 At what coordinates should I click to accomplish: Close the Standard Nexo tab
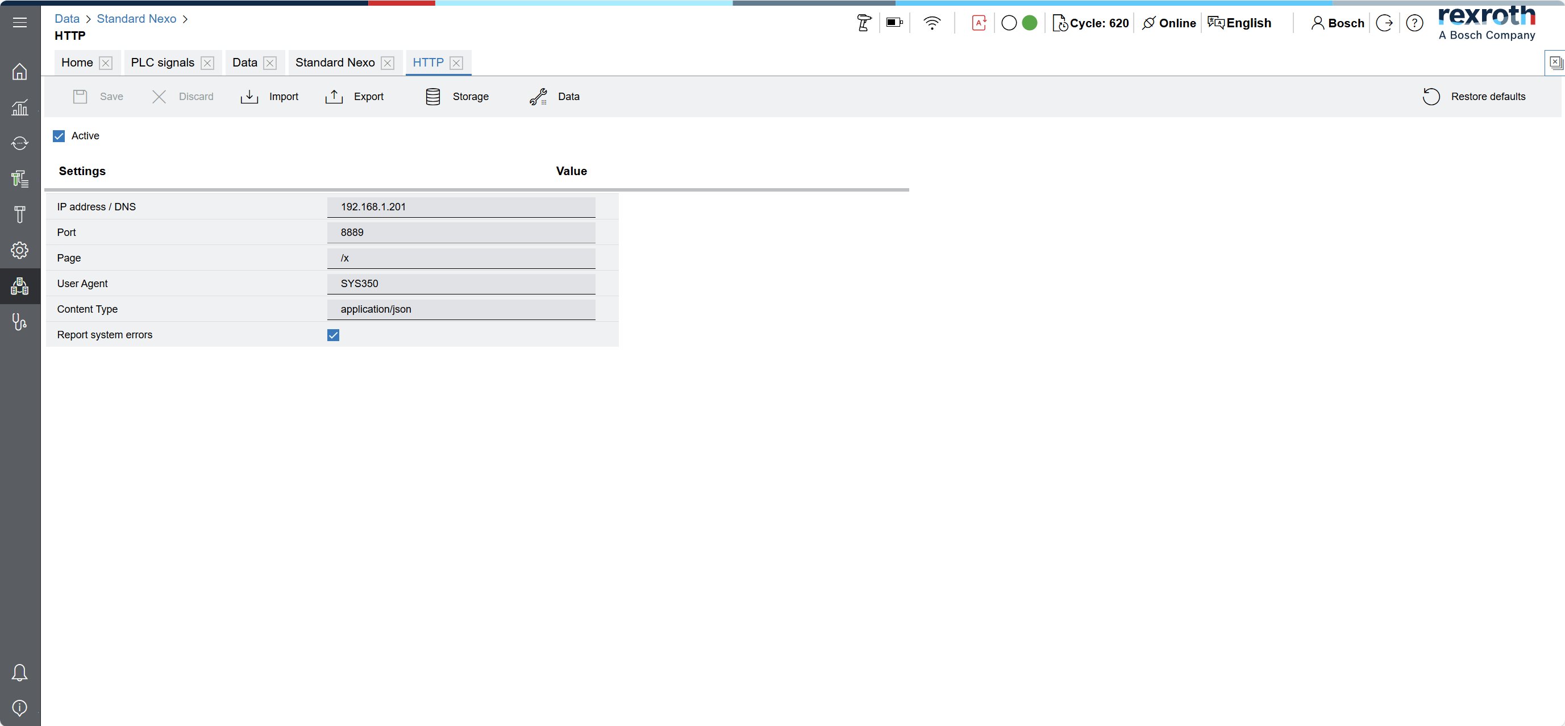click(388, 63)
